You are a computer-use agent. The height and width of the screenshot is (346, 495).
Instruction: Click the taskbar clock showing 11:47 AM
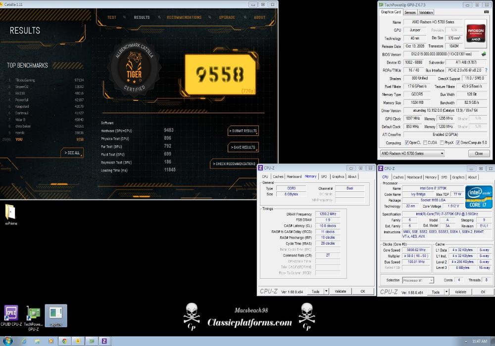coord(480,341)
